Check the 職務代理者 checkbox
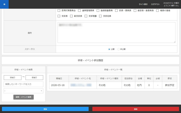 point(157,11)
